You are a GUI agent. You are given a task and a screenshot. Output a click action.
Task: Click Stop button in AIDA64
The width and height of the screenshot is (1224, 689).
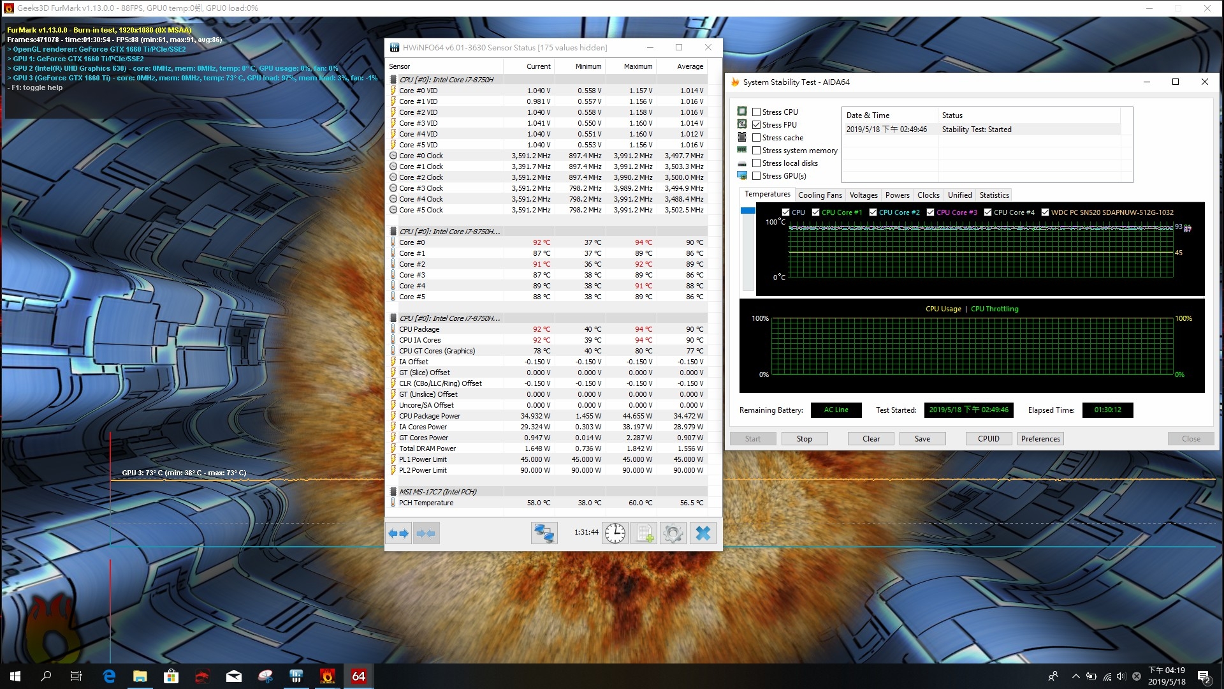[804, 439]
